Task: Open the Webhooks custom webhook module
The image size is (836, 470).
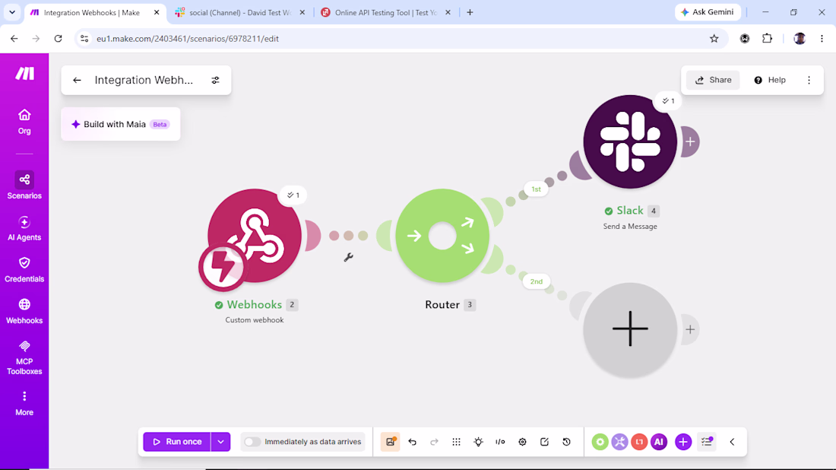Action: [255, 235]
